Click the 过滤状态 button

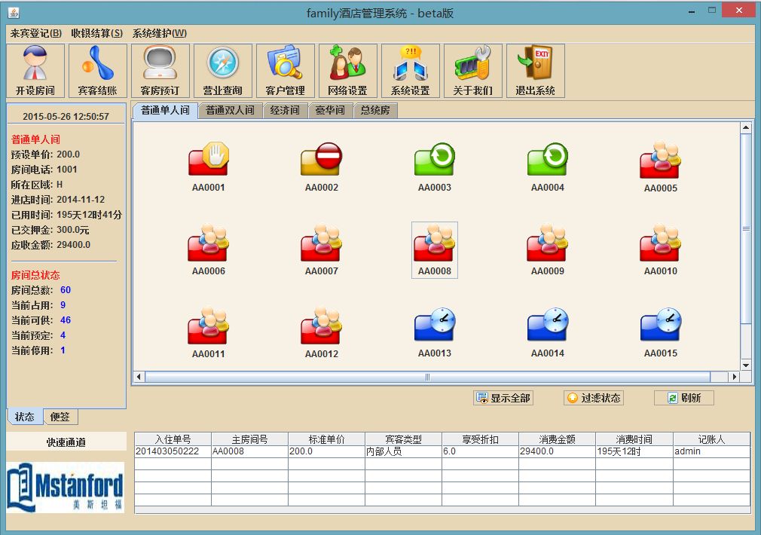click(x=594, y=398)
